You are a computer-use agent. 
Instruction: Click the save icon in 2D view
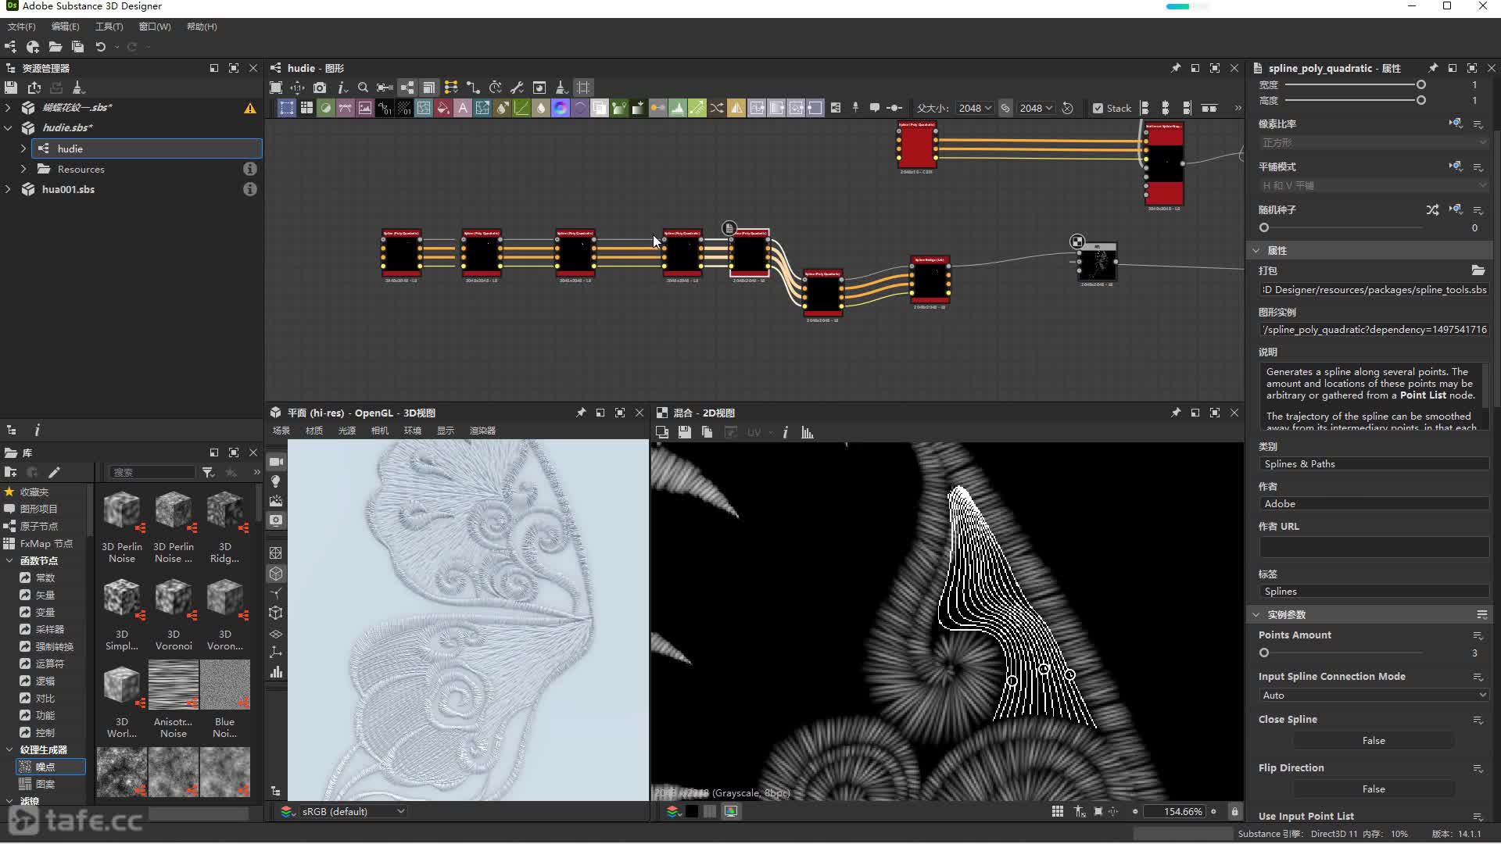tap(684, 432)
